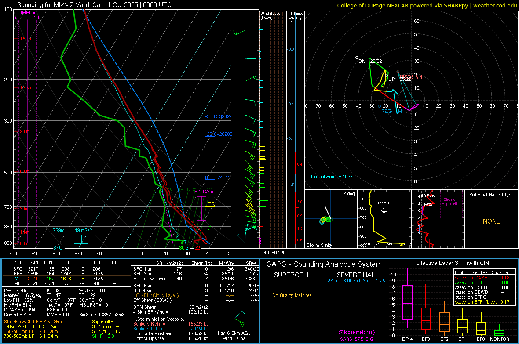Open the Storm Slinky panel label
This screenshot has width=519, height=344.
pyautogui.click(x=319, y=245)
